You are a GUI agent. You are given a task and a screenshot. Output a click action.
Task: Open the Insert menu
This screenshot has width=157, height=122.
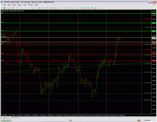(x=14, y=5)
